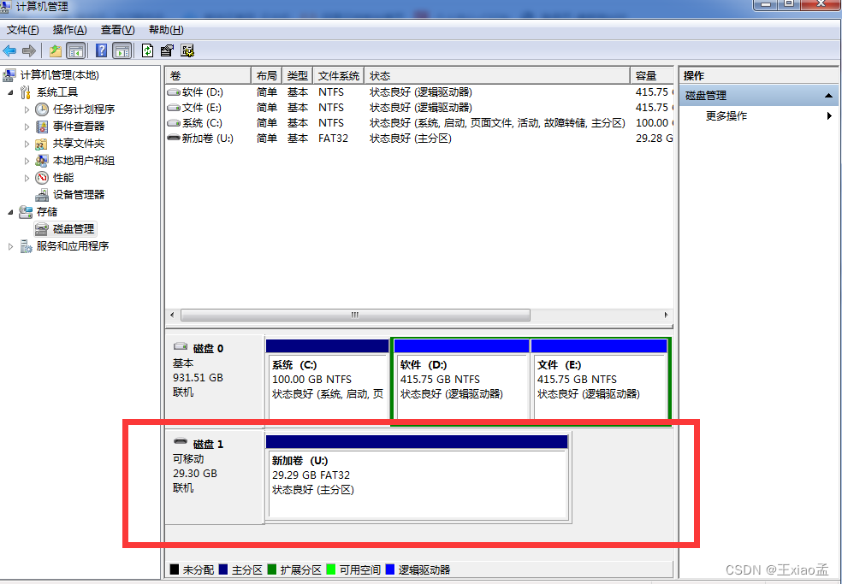
Task: Open the 更多操作 submenu arrow
Action: [830, 116]
